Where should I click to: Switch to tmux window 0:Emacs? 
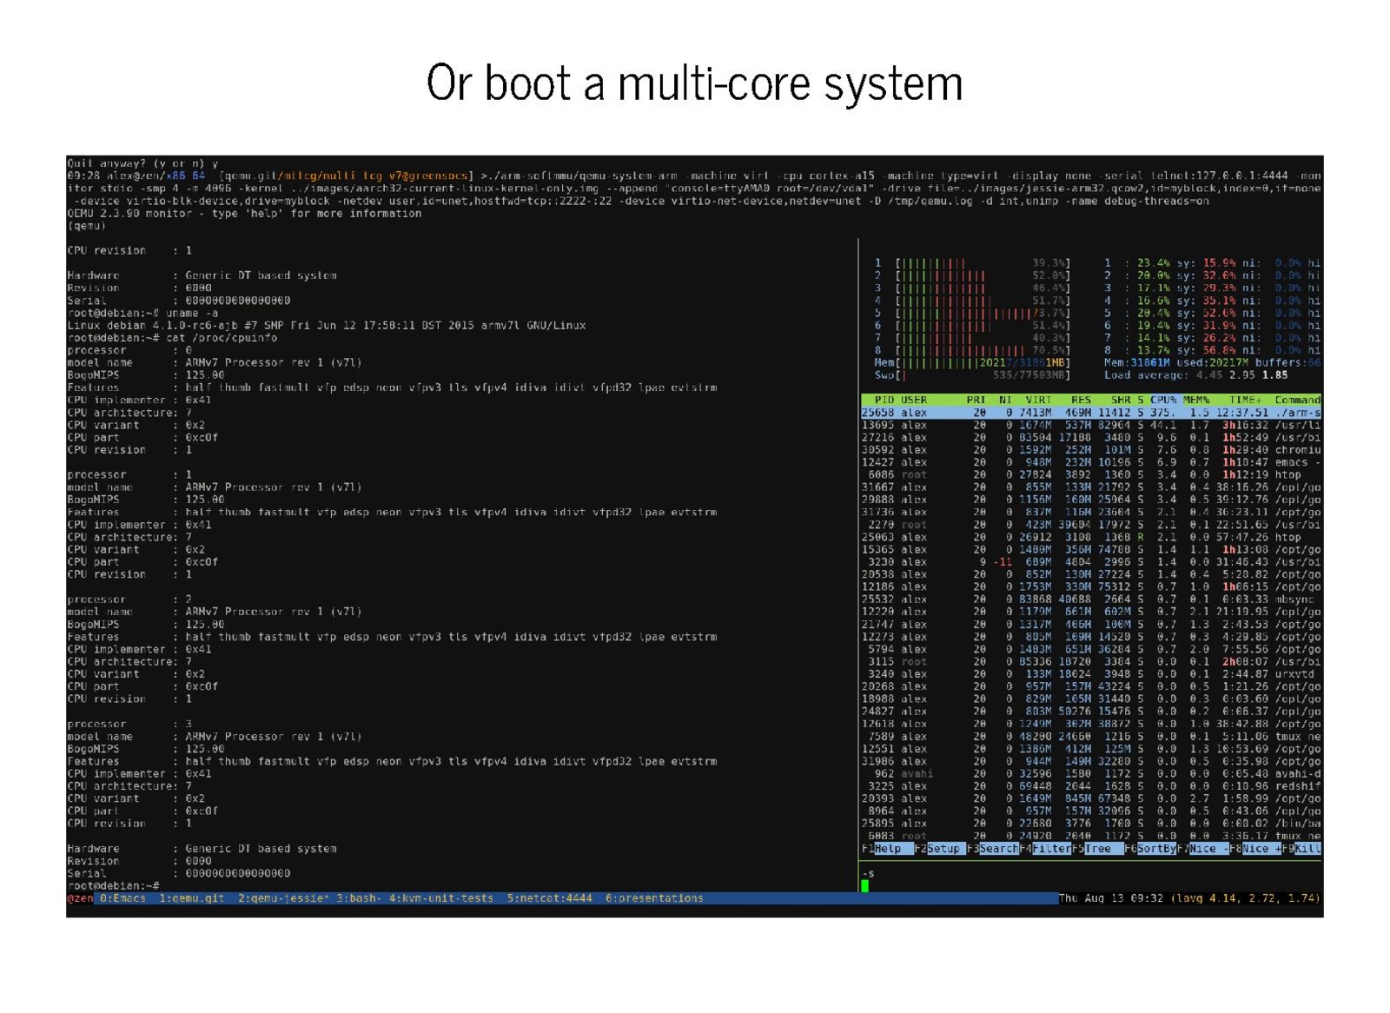[122, 898]
